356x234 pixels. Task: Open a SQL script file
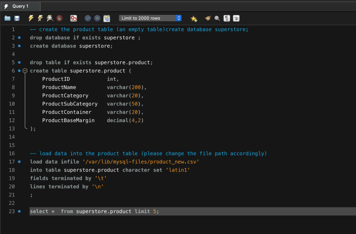pos(7,18)
